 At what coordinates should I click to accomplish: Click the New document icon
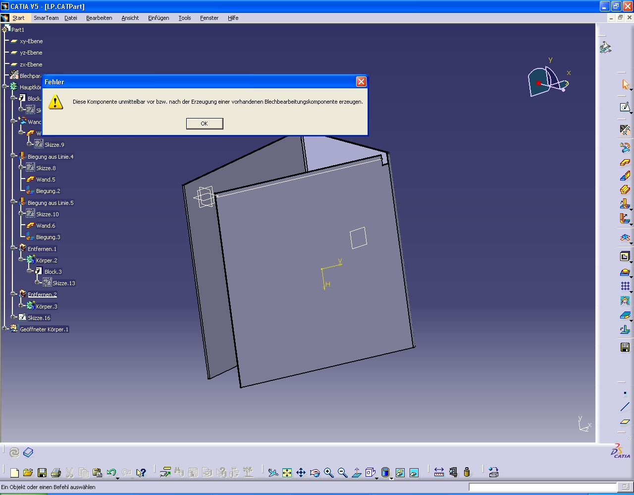click(x=14, y=473)
